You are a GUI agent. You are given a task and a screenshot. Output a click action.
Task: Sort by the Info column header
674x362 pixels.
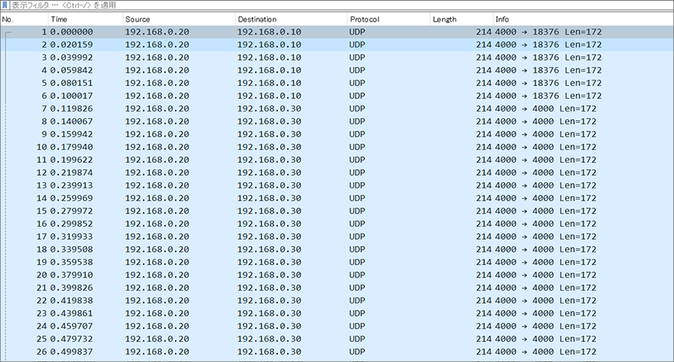[583, 19]
